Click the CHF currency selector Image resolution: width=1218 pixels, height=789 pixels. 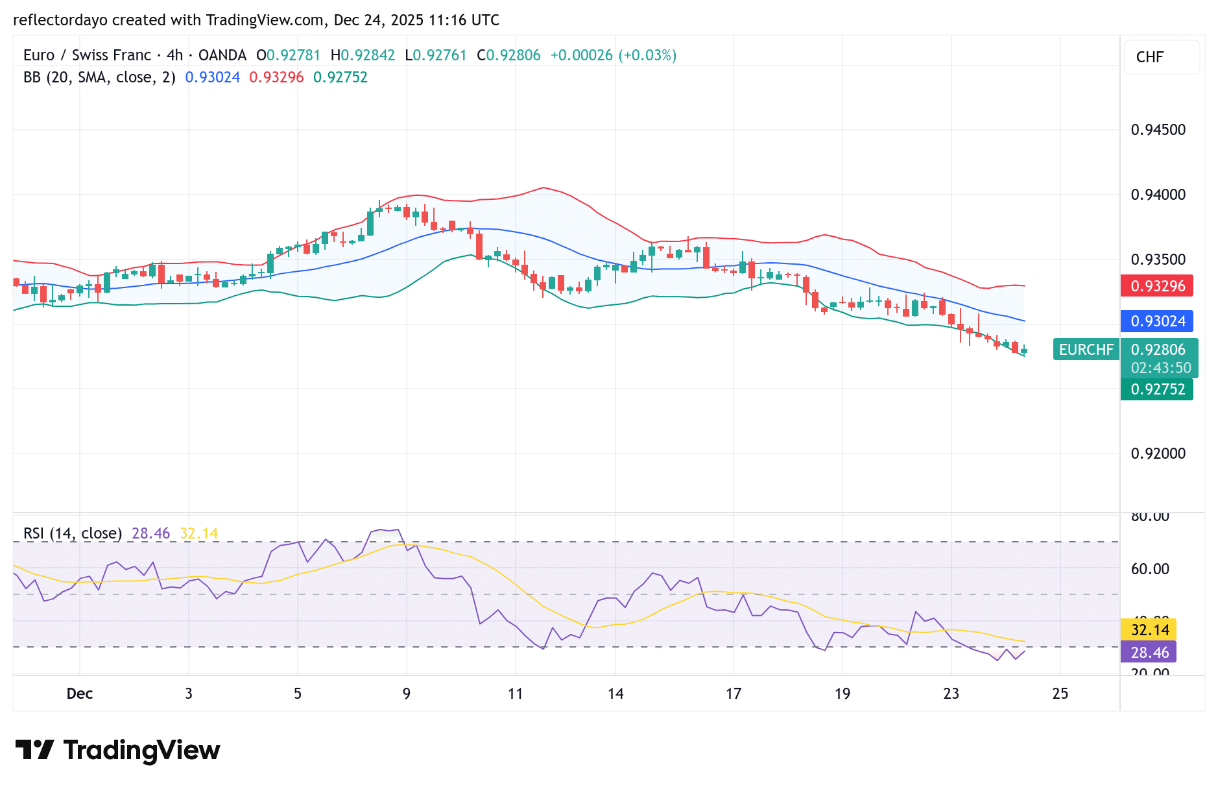click(1161, 57)
